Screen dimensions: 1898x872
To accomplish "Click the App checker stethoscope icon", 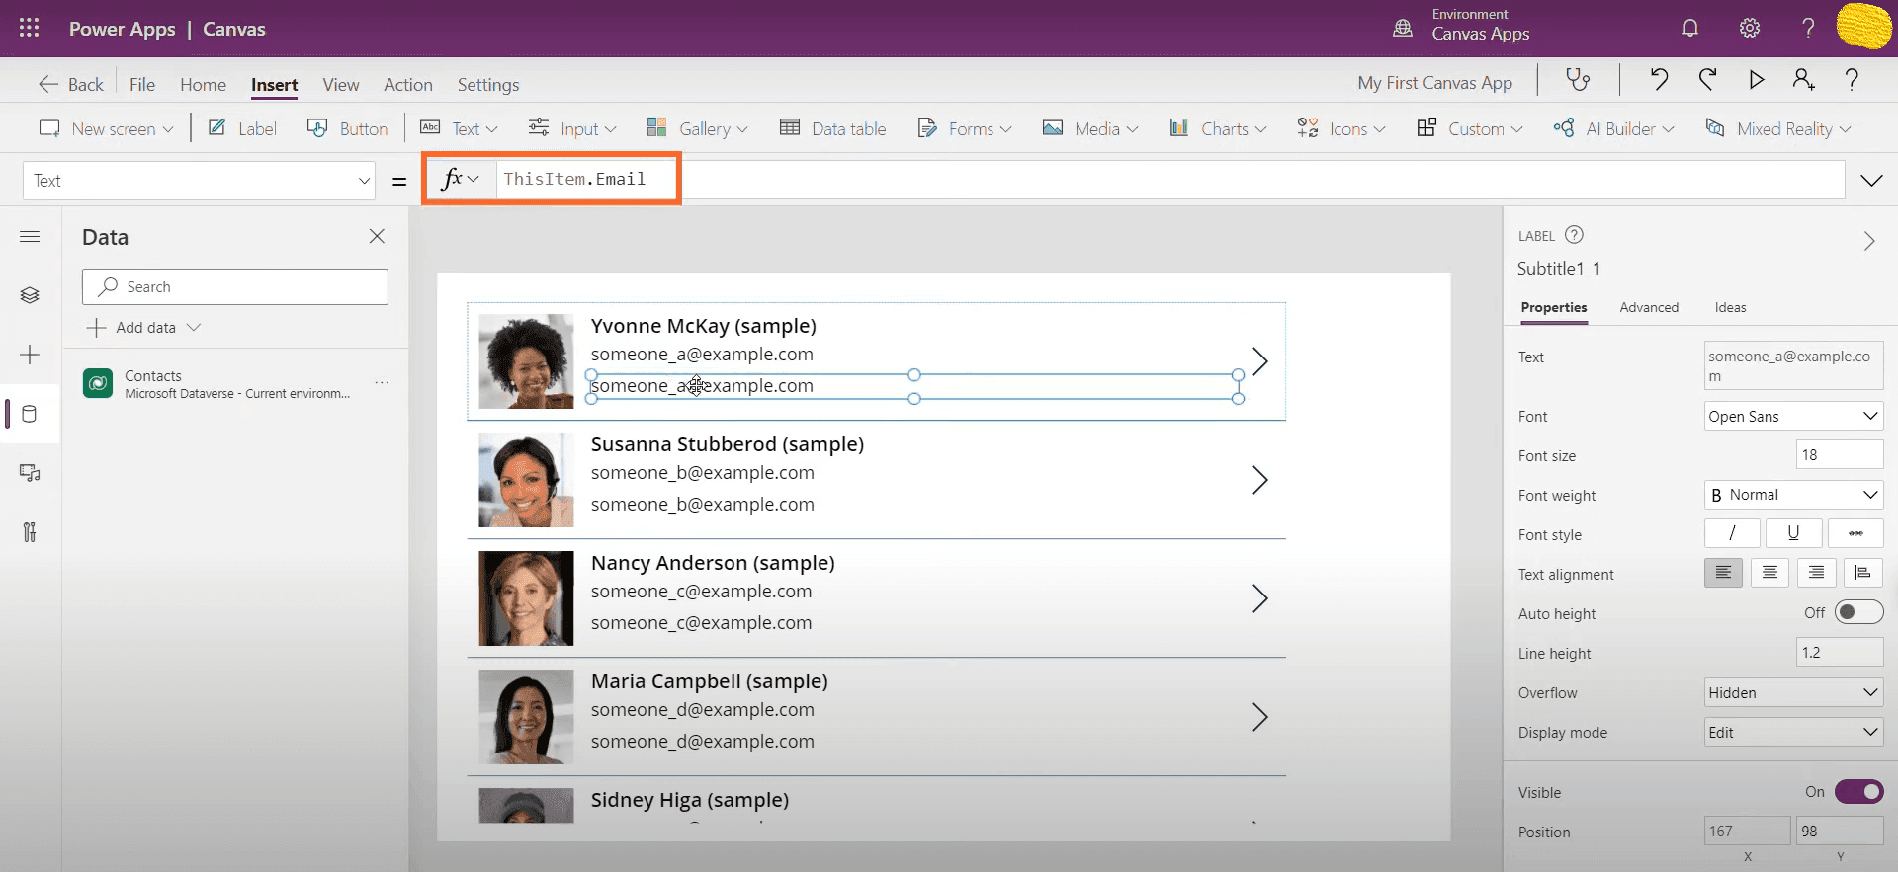I will tap(1578, 80).
